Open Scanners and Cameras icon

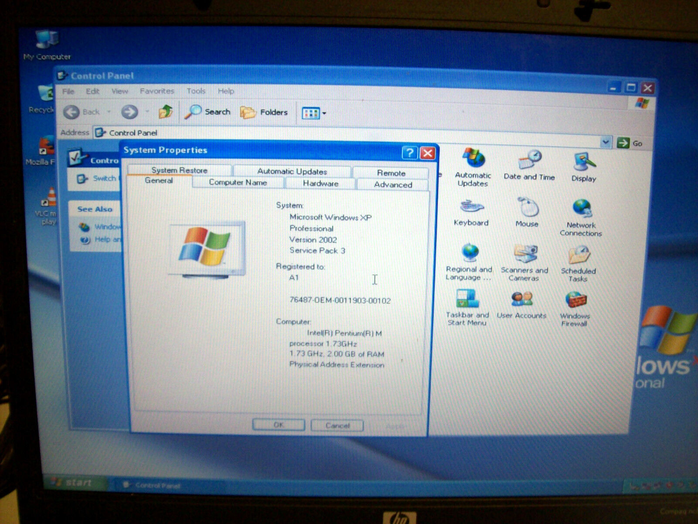524,263
